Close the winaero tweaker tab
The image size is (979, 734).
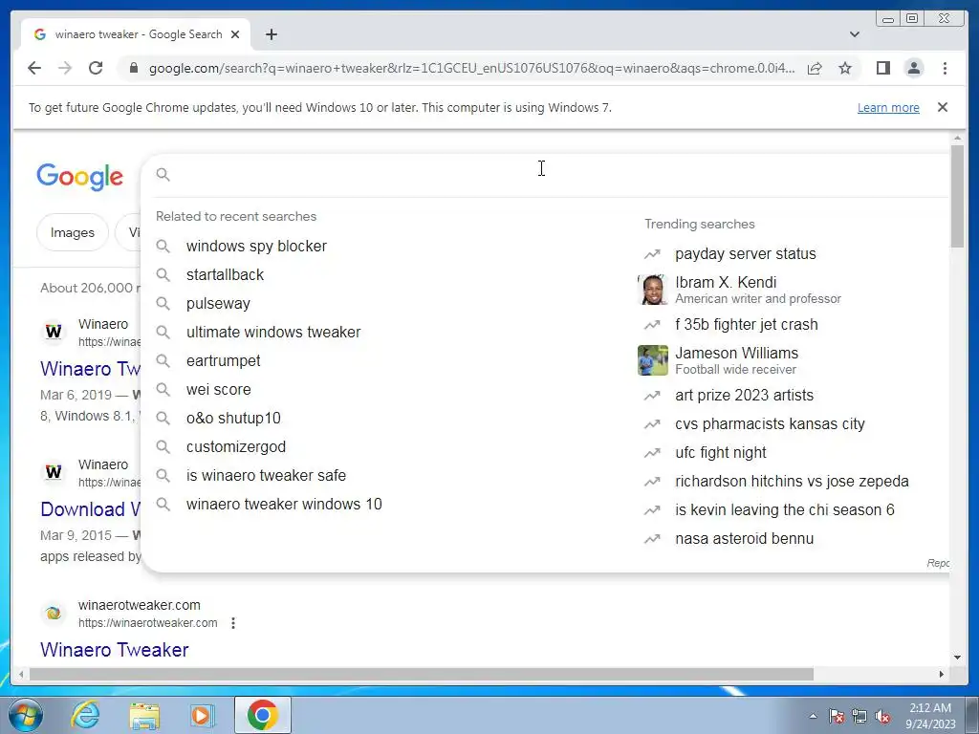click(235, 34)
